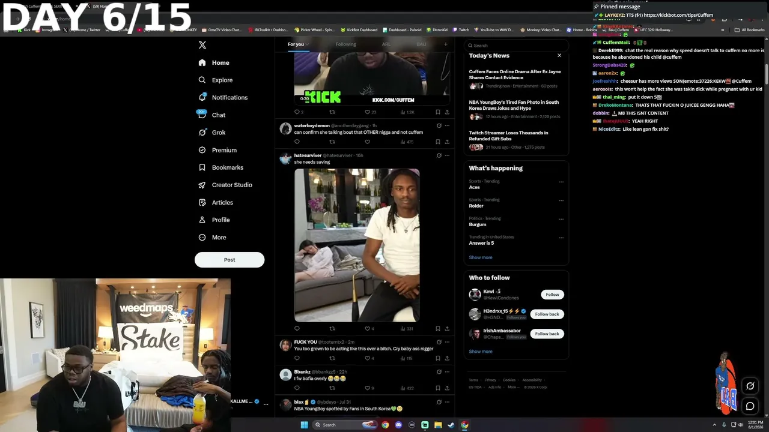Repost hatesurviver's post
The height and width of the screenshot is (432, 769).
coord(332,328)
